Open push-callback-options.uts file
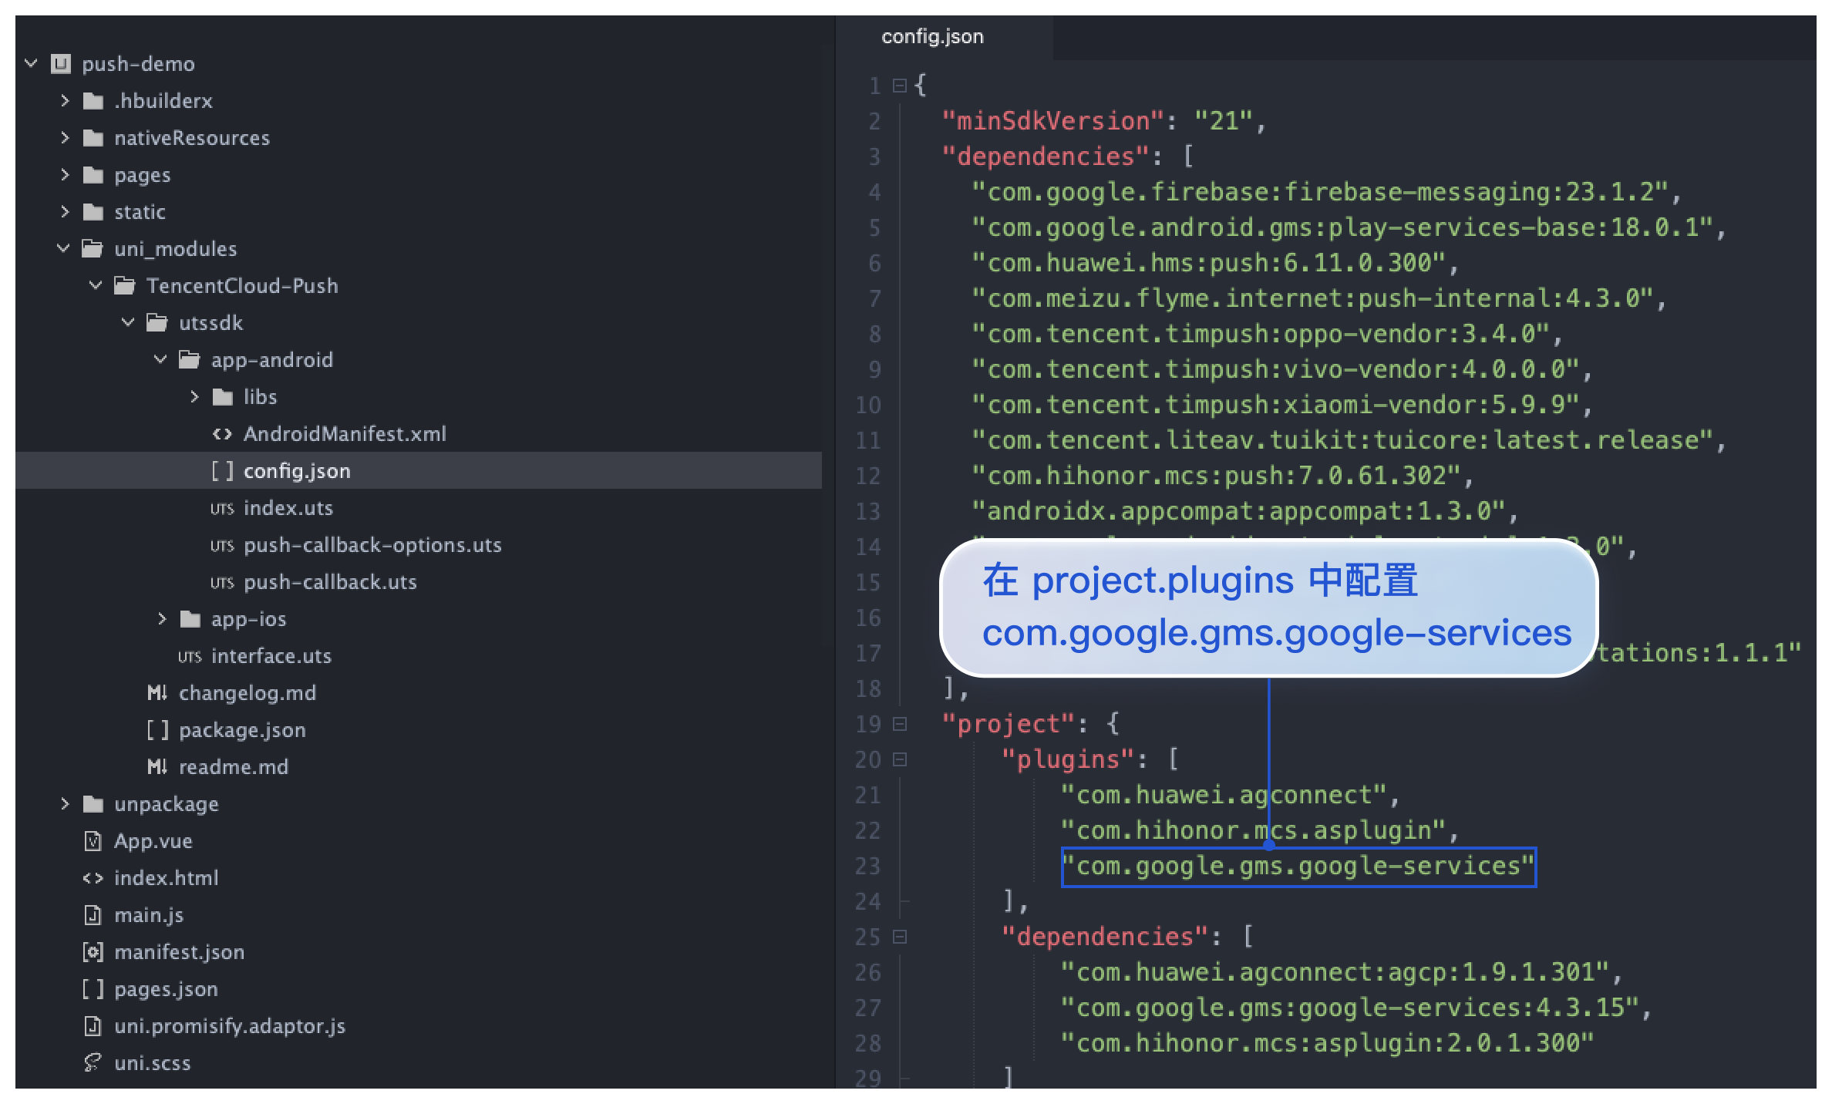 tap(372, 545)
